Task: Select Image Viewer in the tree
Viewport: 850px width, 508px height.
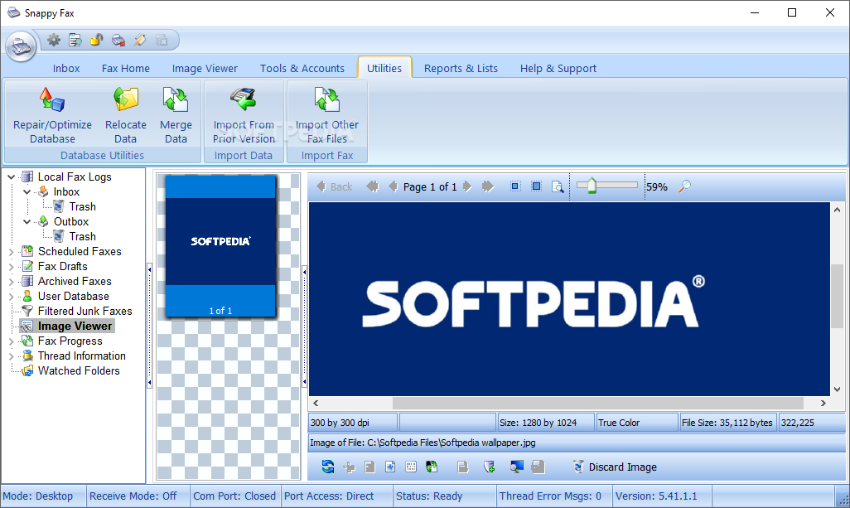Action: click(x=75, y=326)
